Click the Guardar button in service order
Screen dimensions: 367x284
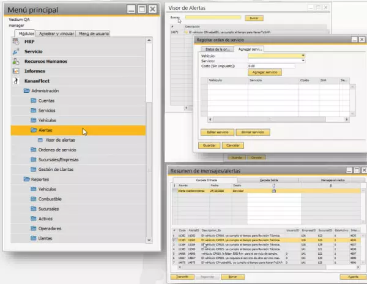point(208,146)
